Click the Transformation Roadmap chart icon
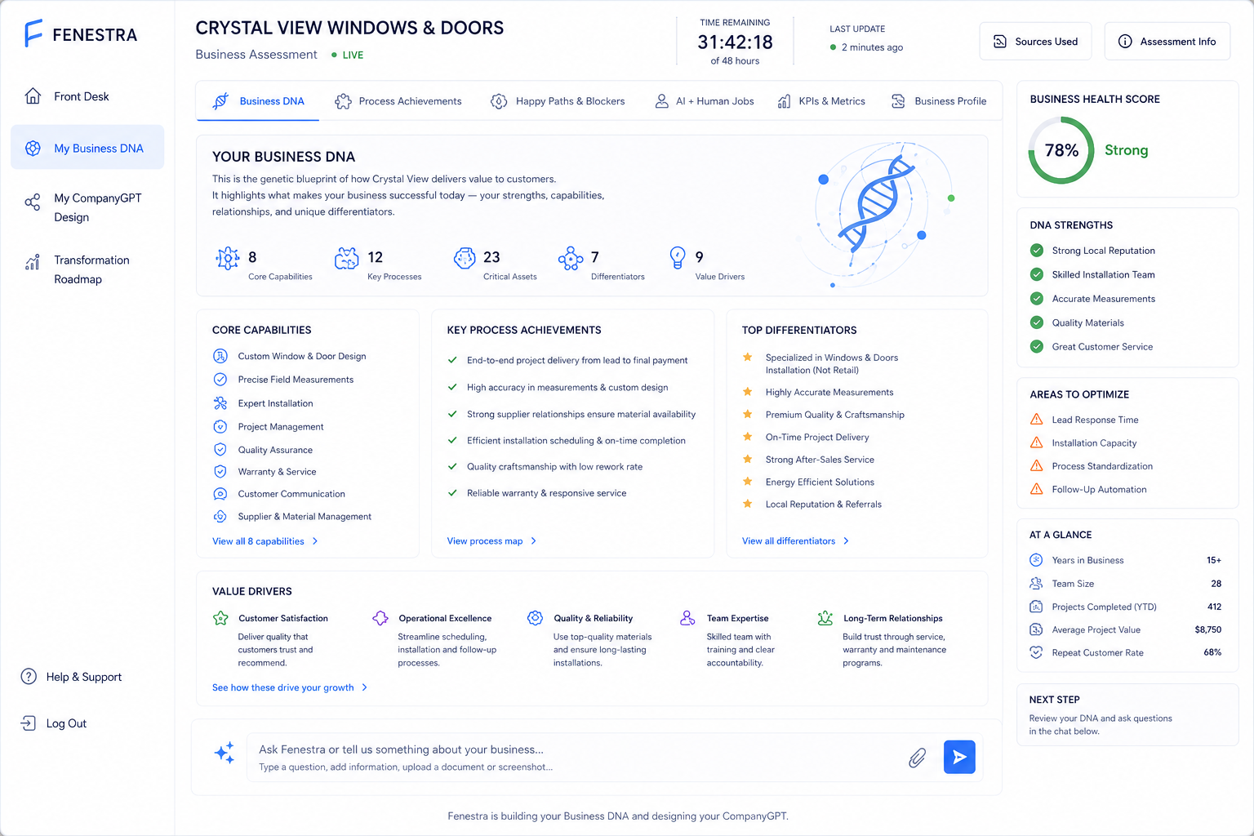This screenshot has width=1254, height=836. click(x=33, y=262)
